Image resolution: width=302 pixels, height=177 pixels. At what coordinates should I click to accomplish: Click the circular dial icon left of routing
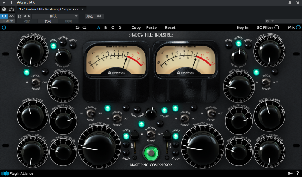click(x=4, y=9)
